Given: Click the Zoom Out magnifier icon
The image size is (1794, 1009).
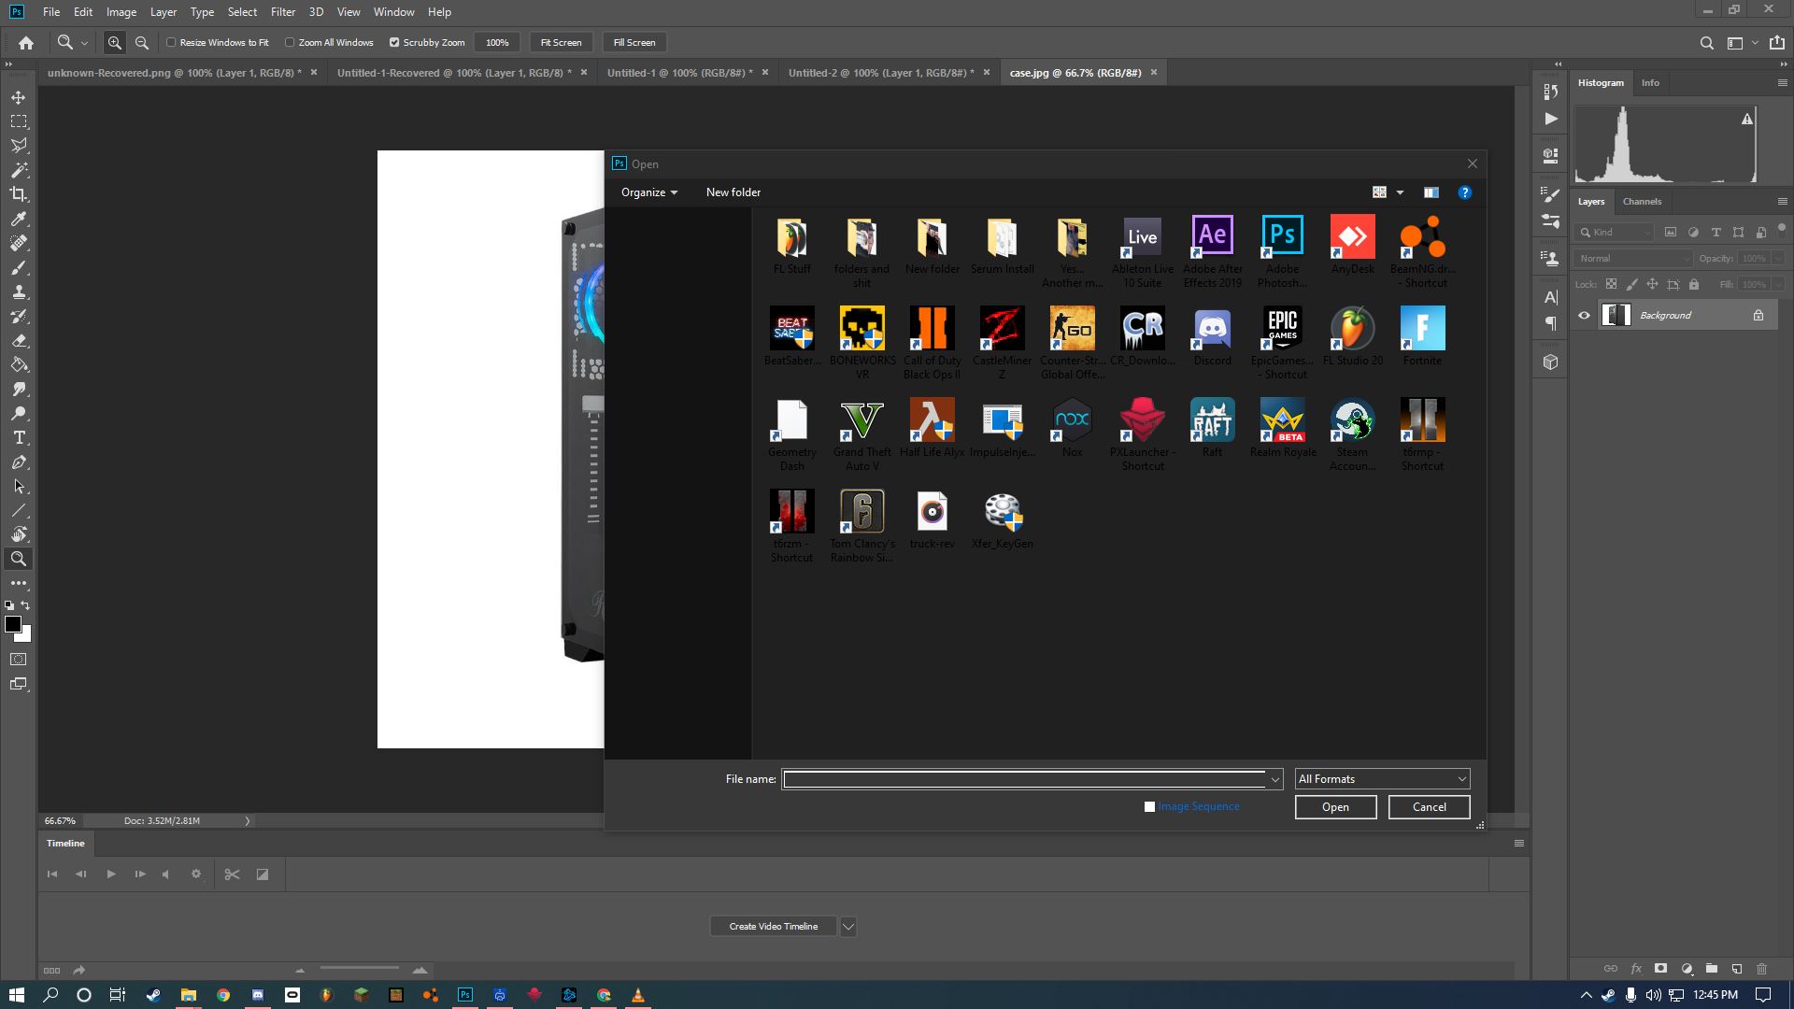Looking at the screenshot, I should (x=142, y=42).
